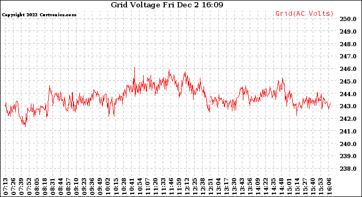Select the 240.0 y-axis label
This screenshot has width=362, height=197.
348,144
